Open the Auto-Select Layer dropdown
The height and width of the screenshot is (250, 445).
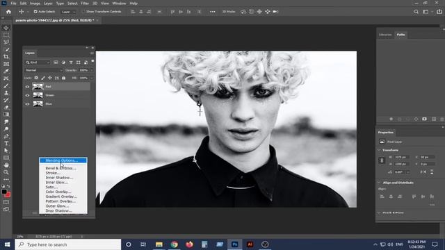[x=68, y=12]
